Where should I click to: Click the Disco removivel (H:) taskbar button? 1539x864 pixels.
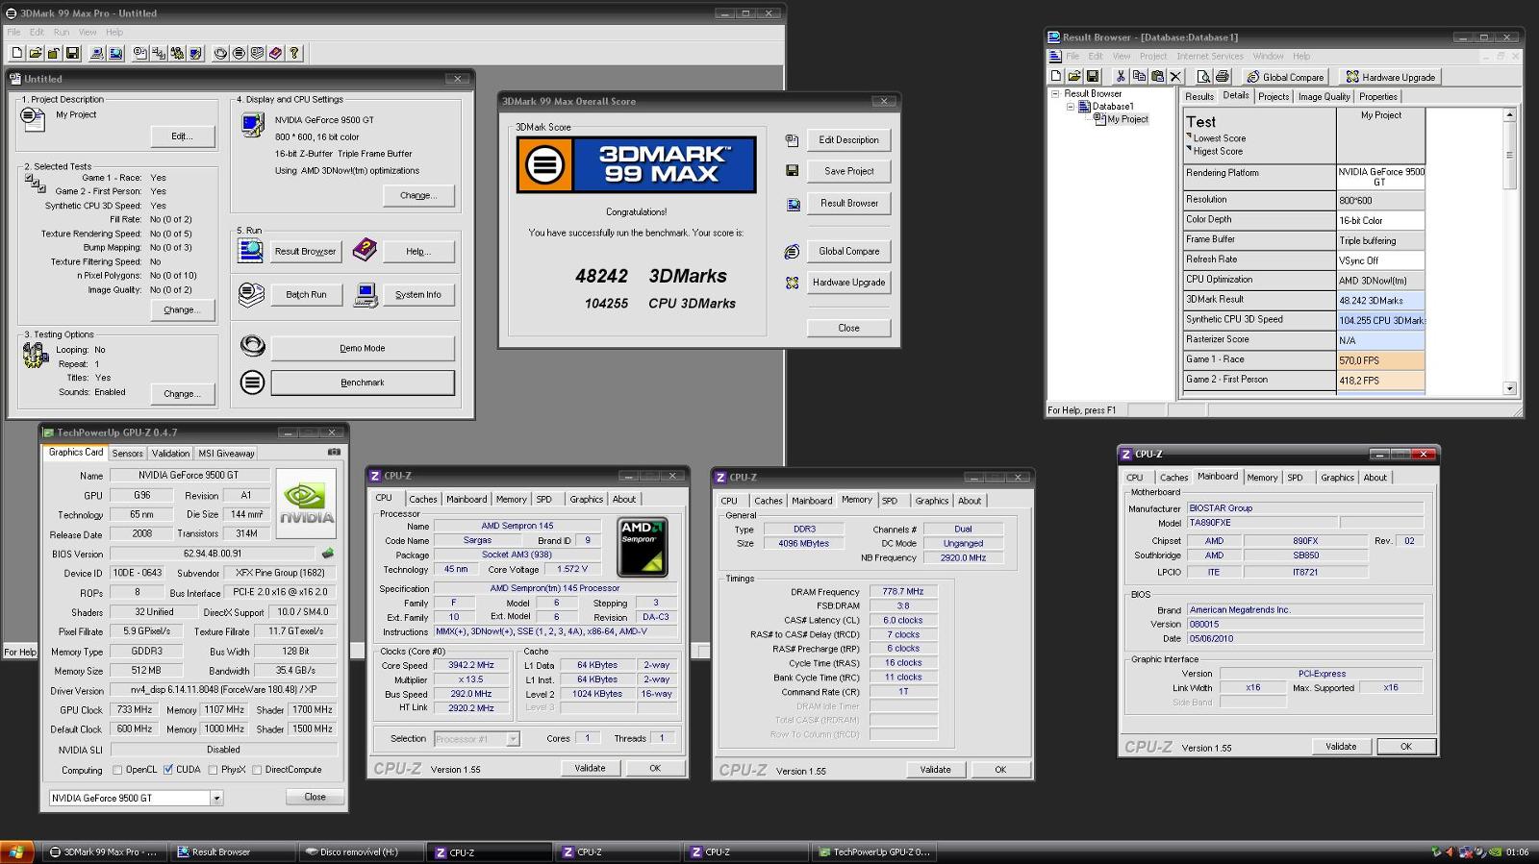360,852
